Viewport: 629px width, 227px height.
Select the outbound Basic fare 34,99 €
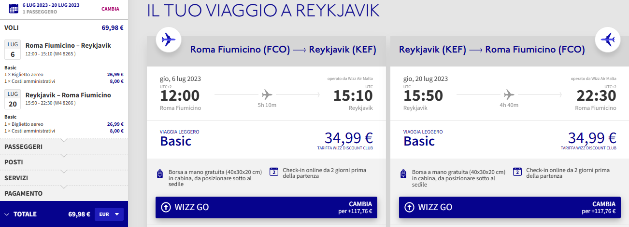348,138
